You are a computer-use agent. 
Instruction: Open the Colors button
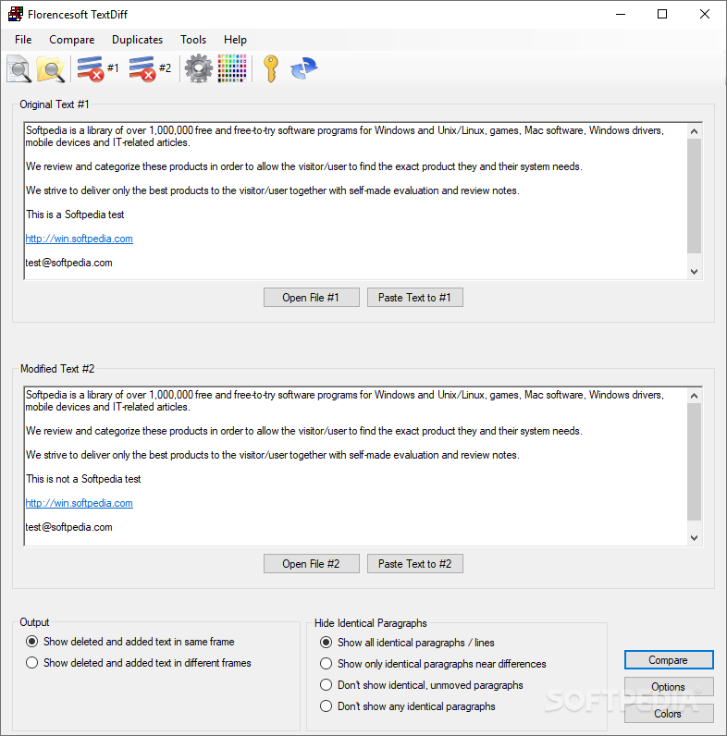click(669, 714)
